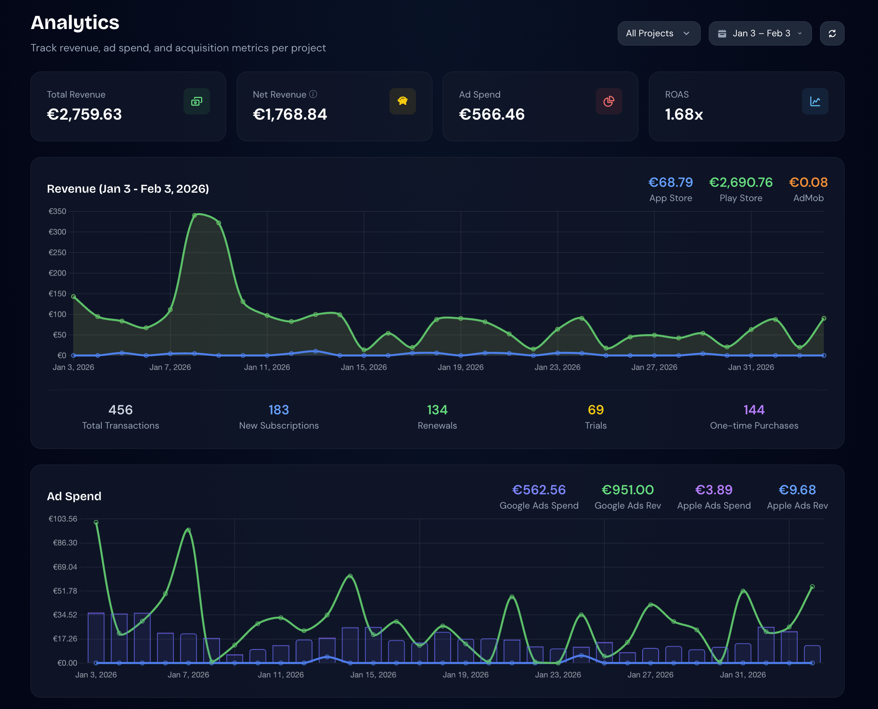Click the refresh icon in the top right
This screenshot has height=709, width=878.
click(832, 33)
